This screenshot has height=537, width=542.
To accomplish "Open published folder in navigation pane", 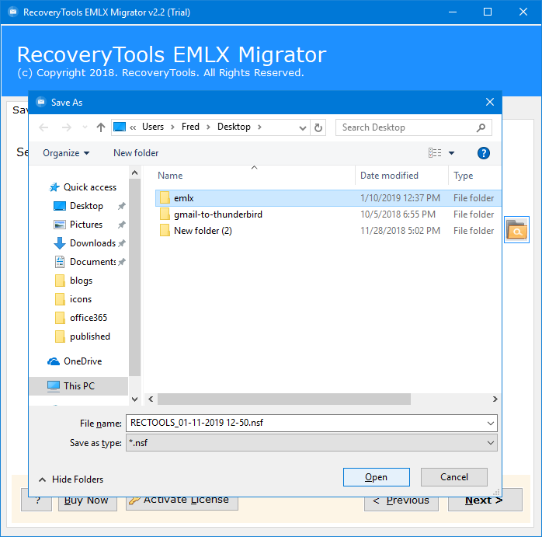I will pos(90,336).
